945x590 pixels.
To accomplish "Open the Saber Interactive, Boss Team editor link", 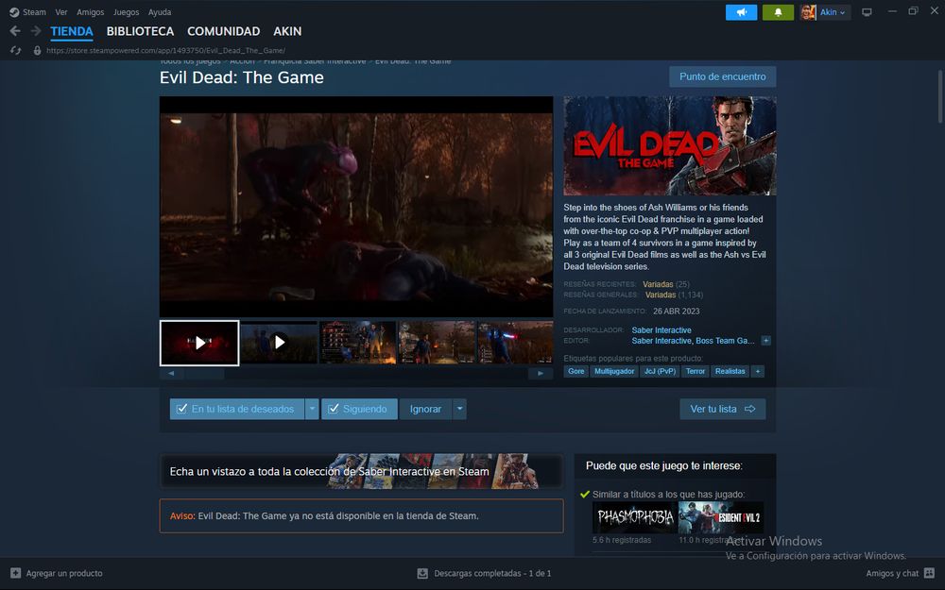I will point(693,341).
